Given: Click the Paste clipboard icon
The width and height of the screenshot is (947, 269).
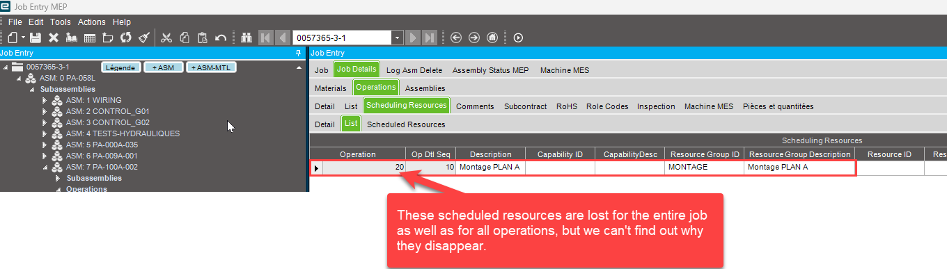Looking at the screenshot, I should [x=203, y=38].
